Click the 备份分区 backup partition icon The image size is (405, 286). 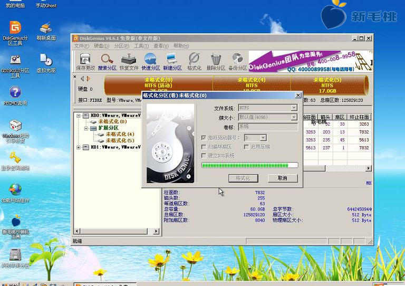(238, 62)
